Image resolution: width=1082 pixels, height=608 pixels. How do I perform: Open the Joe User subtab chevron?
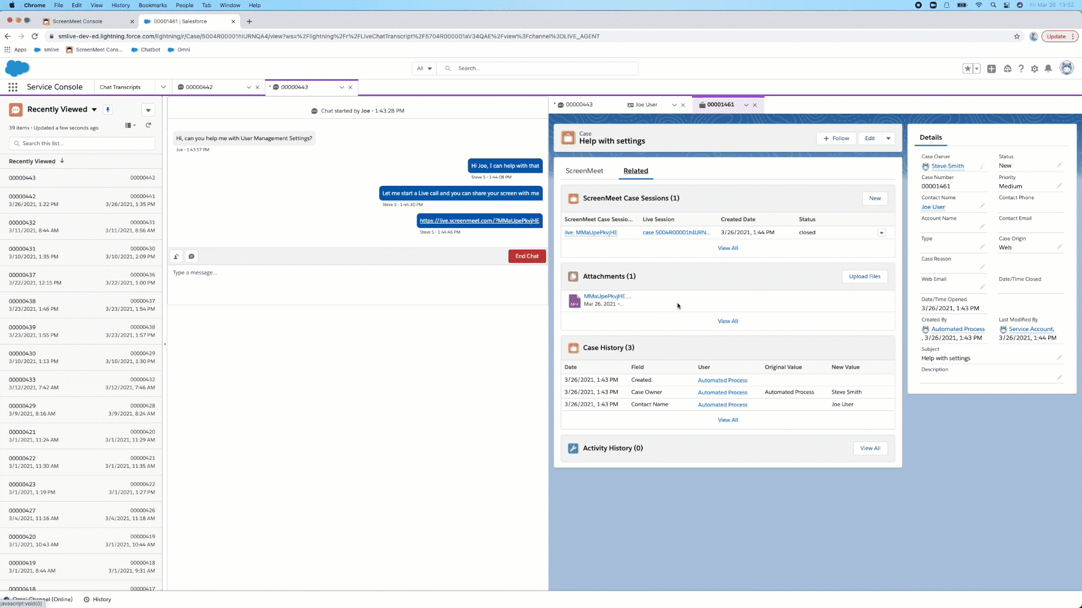pyautogui.click(x=674, y=105)
